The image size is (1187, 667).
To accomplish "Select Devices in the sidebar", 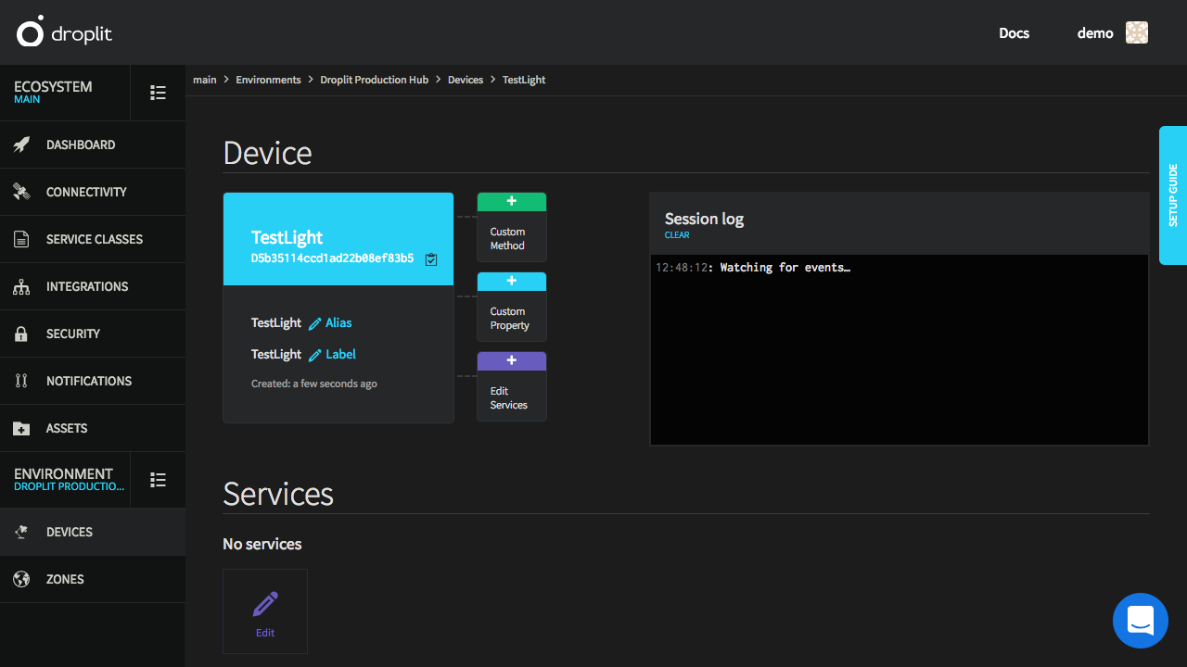I will tap(93, 532).
